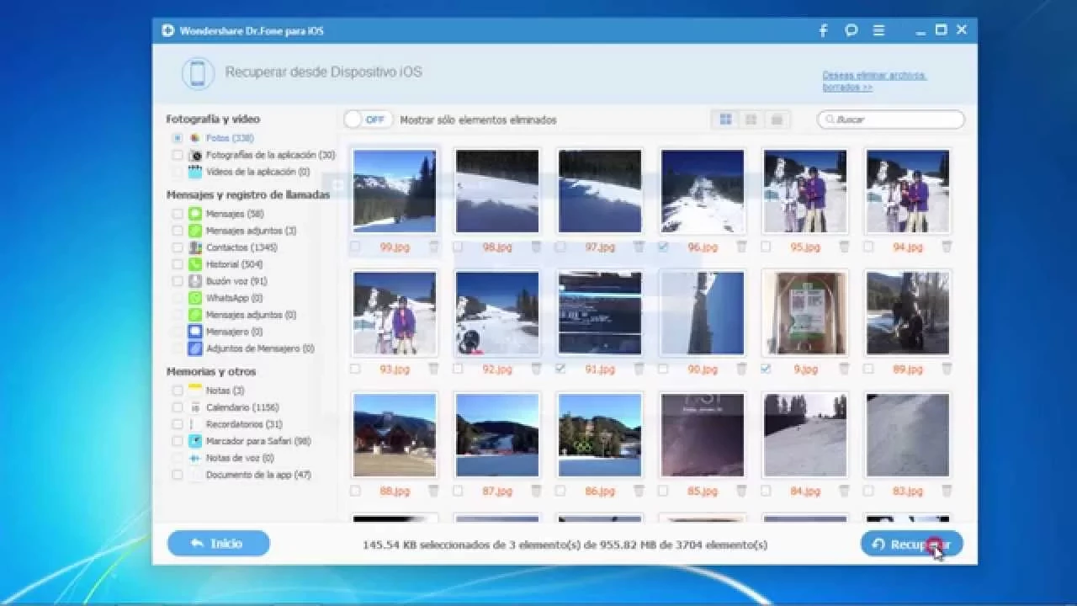
Task: Delete photo 99.jpg using trash icon
Action: 434,247
